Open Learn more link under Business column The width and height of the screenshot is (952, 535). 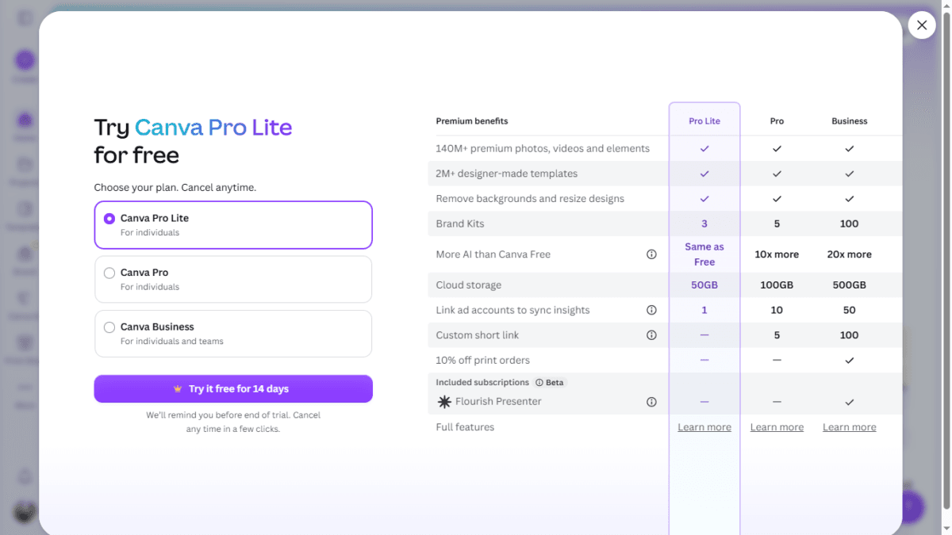coord(849,427)
